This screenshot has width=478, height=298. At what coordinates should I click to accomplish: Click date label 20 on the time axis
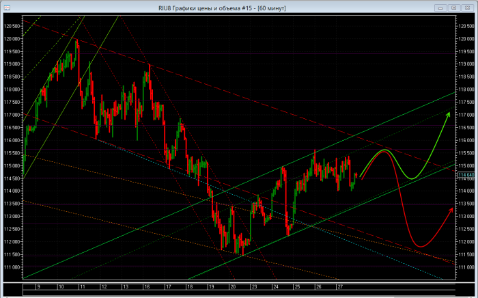[233, 286]
